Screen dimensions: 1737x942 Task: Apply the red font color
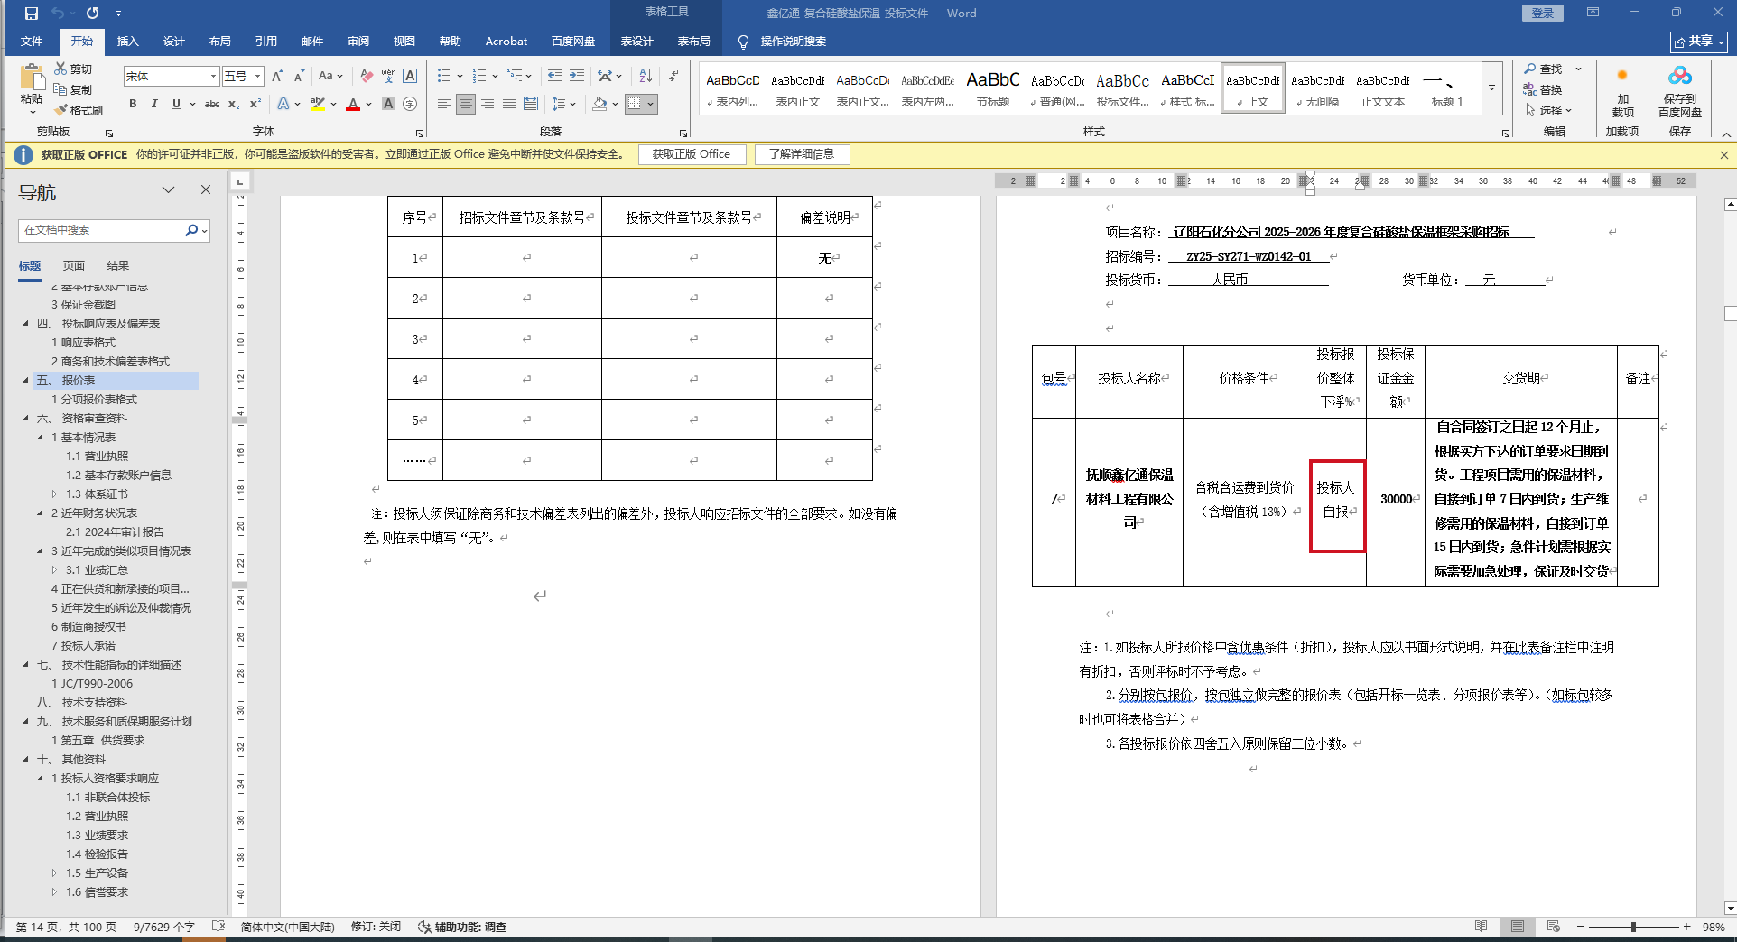353,105
